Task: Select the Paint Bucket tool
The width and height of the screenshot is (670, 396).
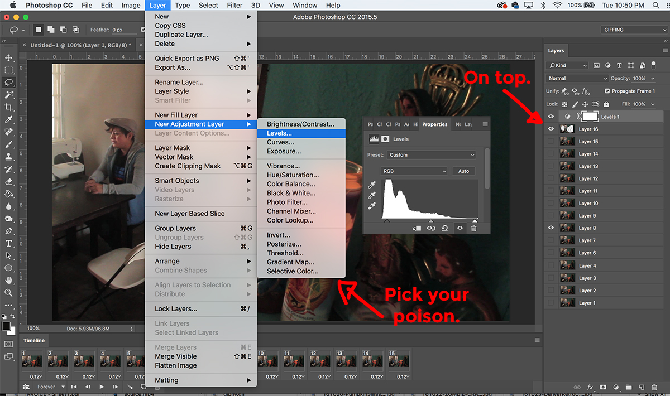Action: coord(8,194)
